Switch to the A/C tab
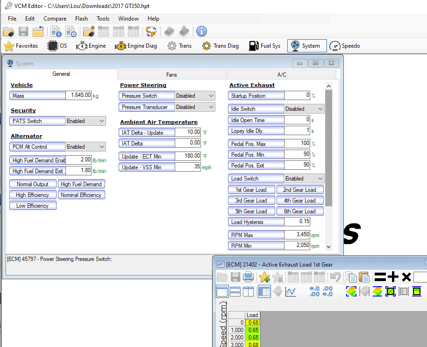Screen dimensions: 427x347 pos(282,75)
